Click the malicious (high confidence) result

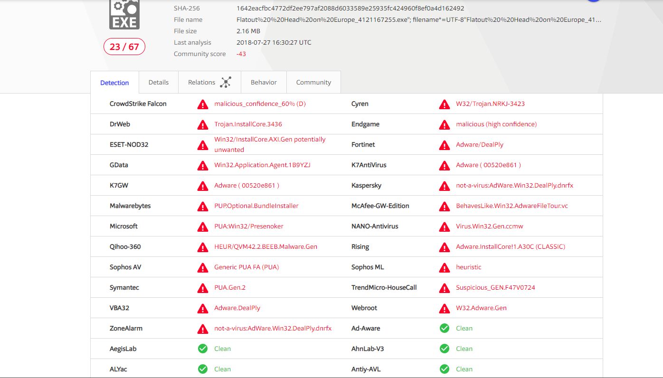[496, 124]
